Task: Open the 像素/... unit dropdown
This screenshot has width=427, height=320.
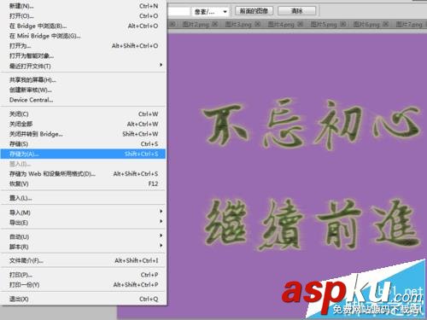Action: pyautogui.click(x=211, y=12)
